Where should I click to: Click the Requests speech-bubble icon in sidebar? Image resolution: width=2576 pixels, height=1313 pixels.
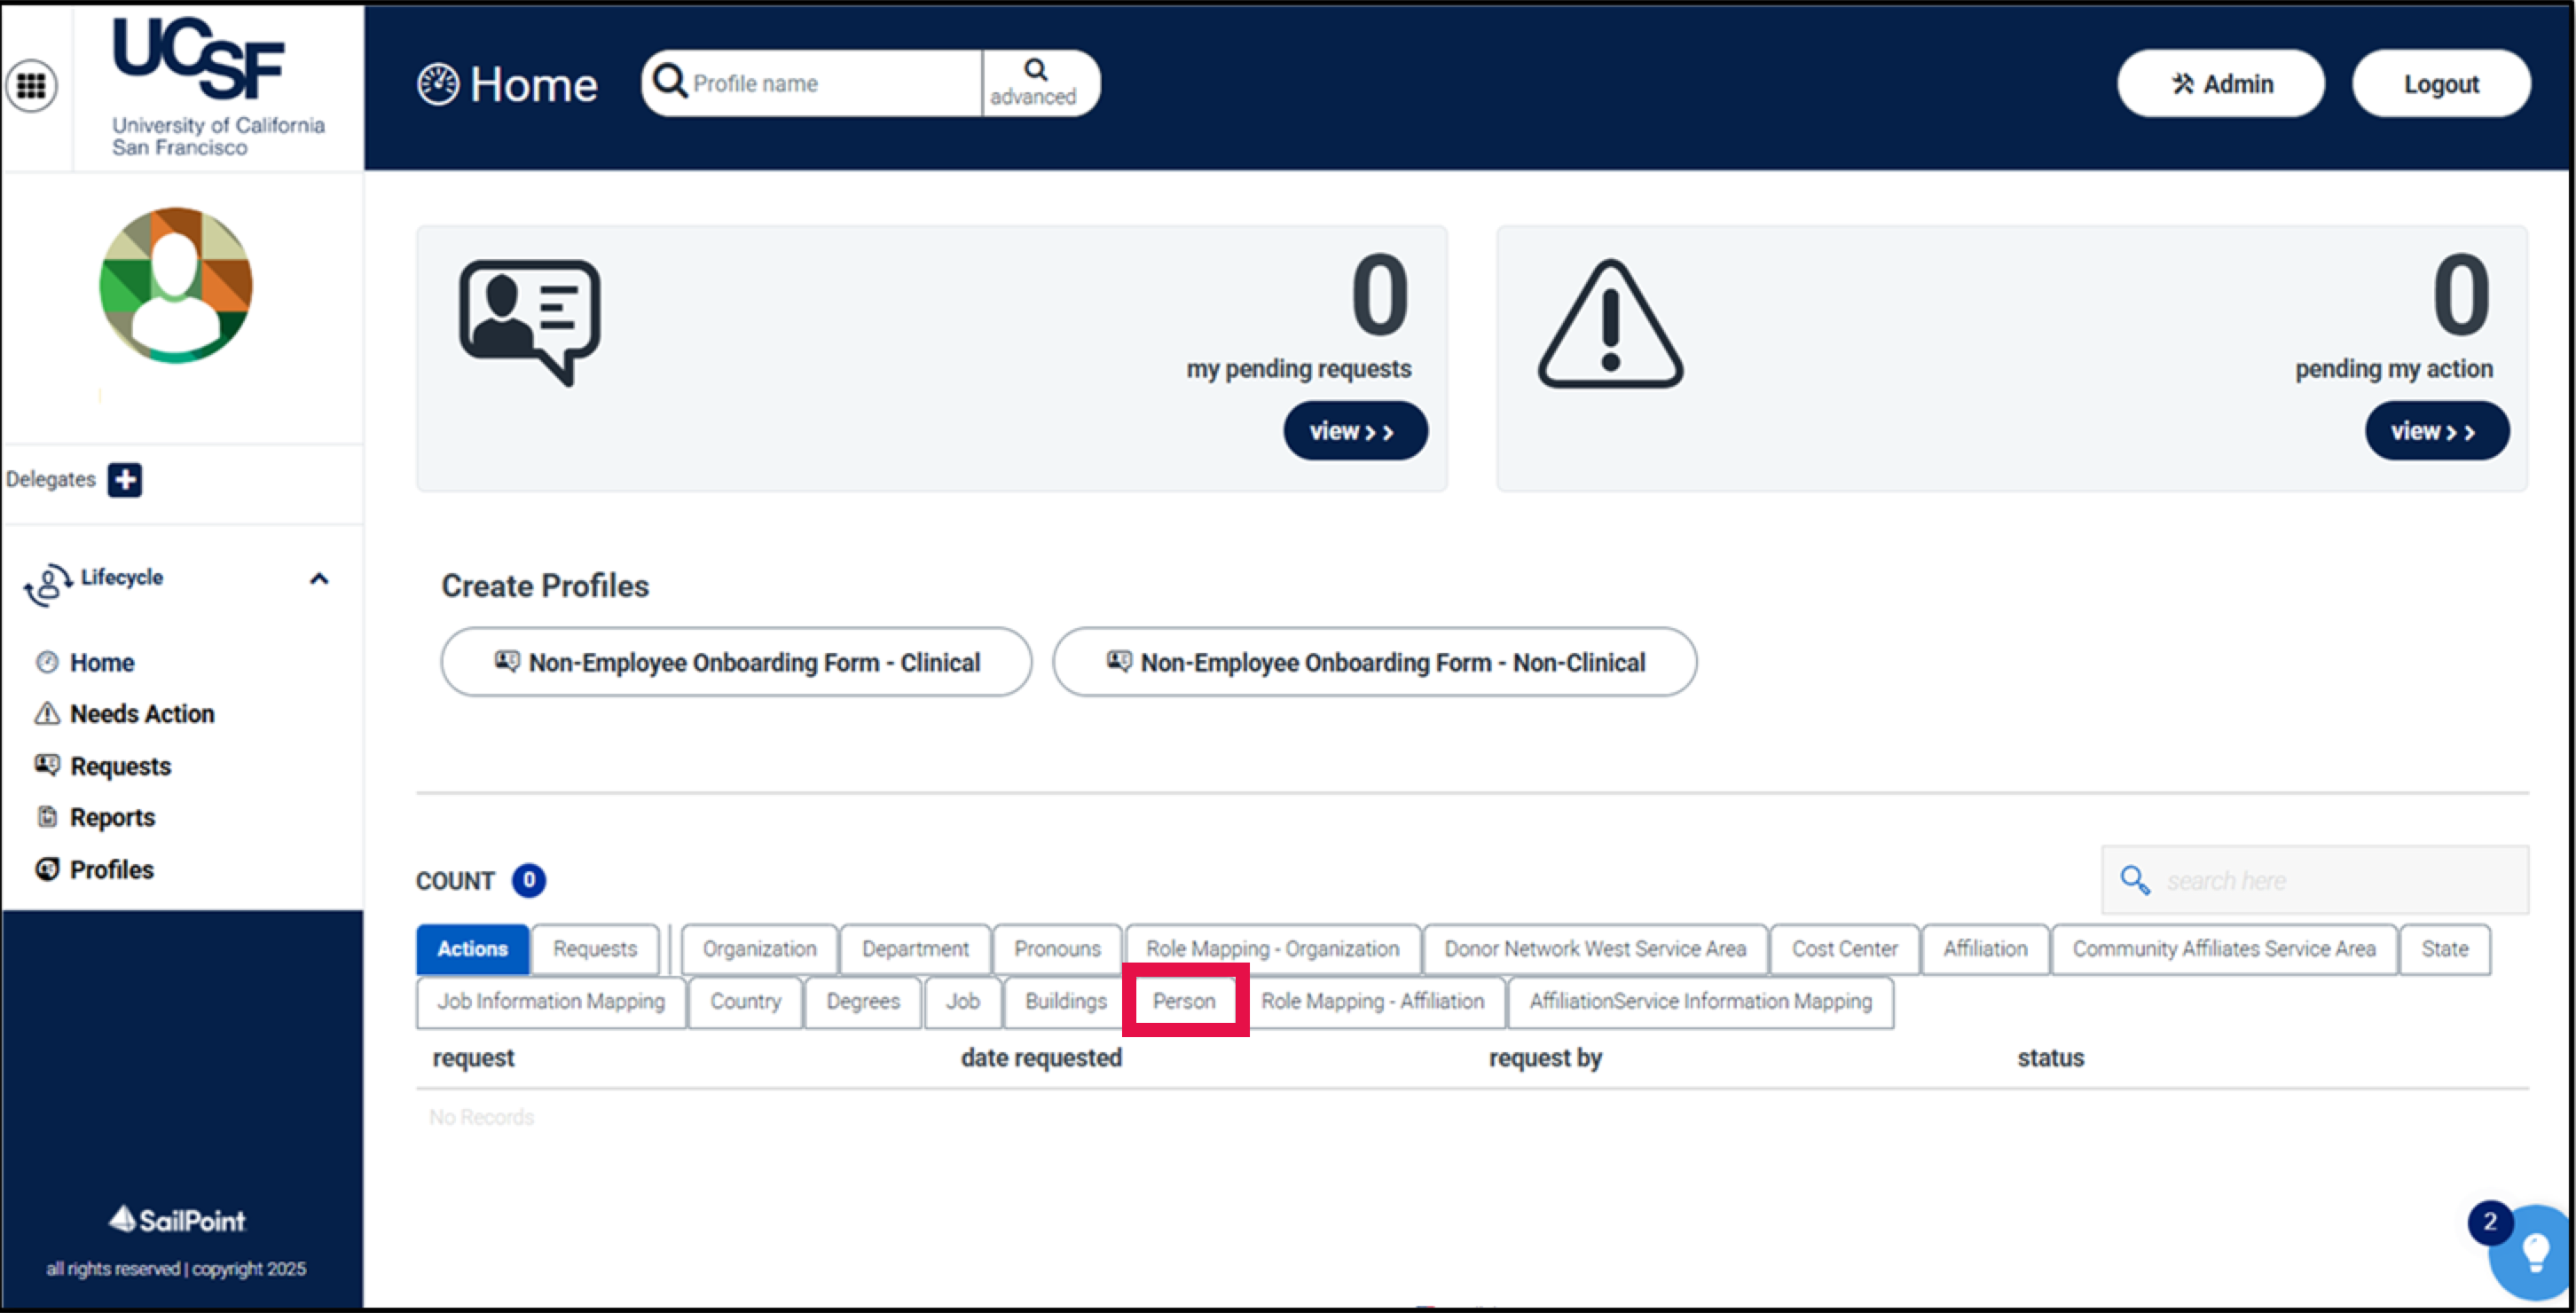coord(46,765)
